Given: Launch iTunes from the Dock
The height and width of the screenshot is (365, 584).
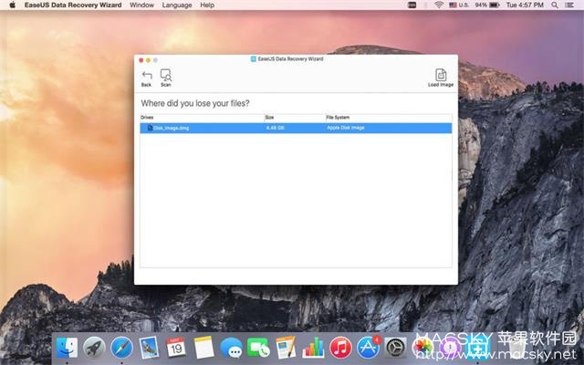Looking at the screenshot, I should click(340, 348).
